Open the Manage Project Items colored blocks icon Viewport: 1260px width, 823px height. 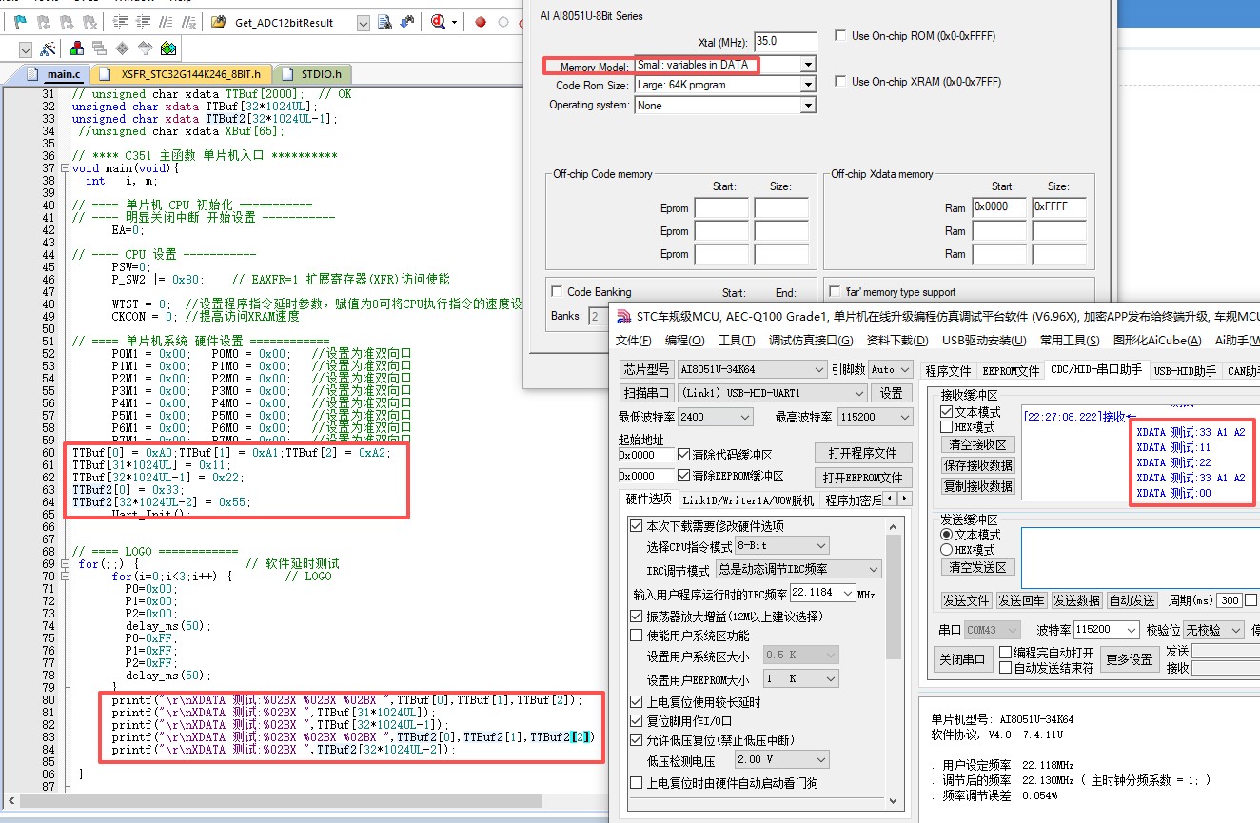[76, 49]
